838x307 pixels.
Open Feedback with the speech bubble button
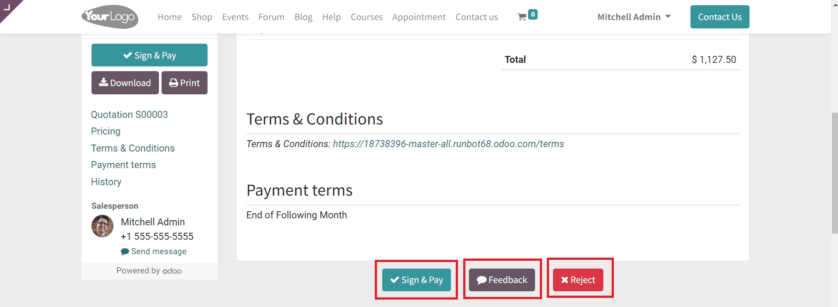[502, 280]
